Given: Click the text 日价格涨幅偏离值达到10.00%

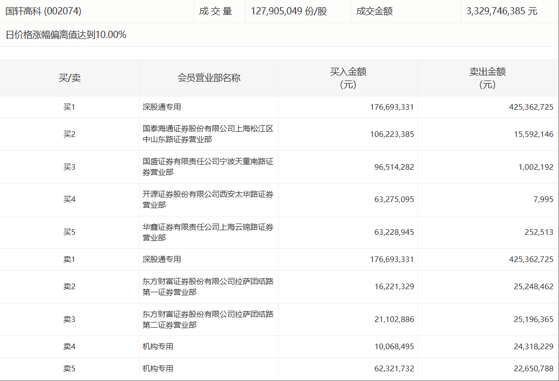Looking at the screenshot, I should (66, 34).
